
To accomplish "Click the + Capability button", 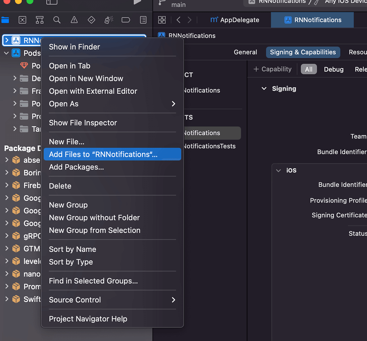I will pos(272,69).
